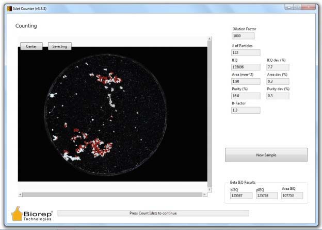Image resolution: width=322 pixels, height=230 pixels.
Task: Start a New Sample
Action: pyautogui.click(x=266, y=155)
